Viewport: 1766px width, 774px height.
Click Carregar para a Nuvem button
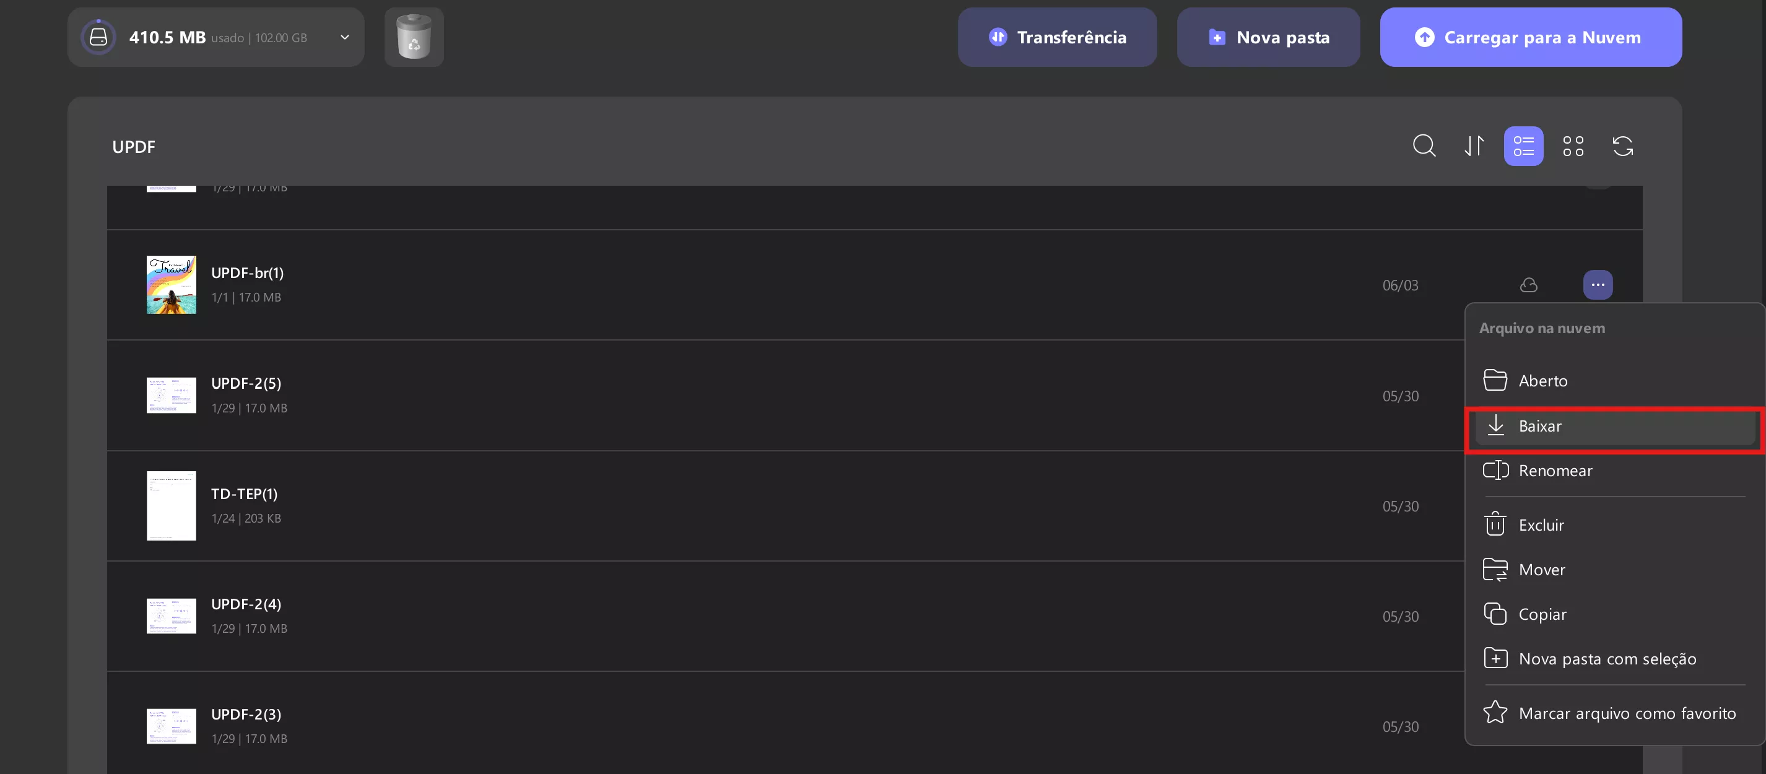1530,37
